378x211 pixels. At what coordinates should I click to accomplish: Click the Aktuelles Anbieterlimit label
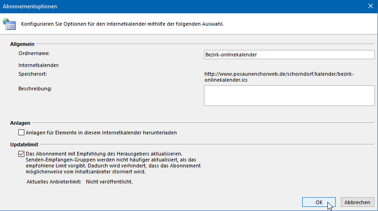point(54,182)
